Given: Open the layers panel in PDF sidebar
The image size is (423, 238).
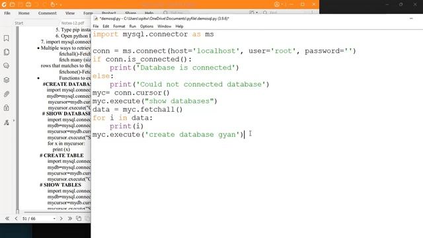Looking at the screenshot, I should coord(6,80).
